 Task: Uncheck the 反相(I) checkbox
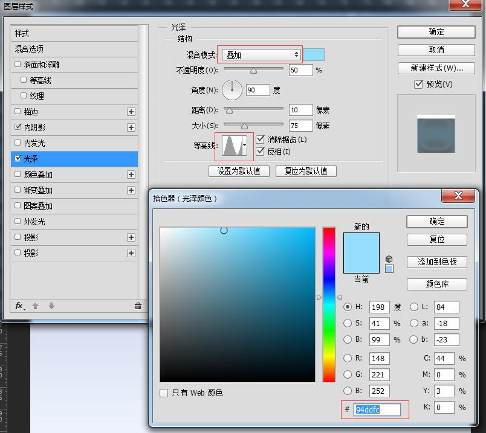point(261,152)
